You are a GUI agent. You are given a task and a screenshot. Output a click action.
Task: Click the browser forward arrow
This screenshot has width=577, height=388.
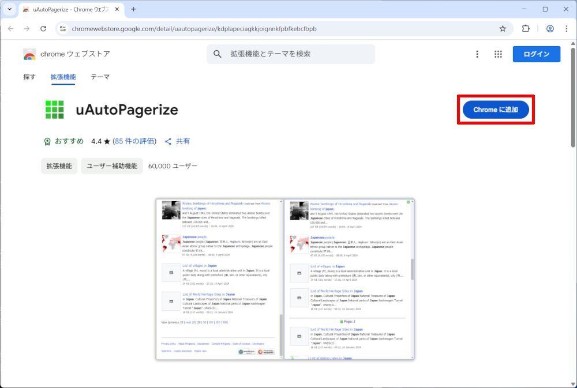click(x=27, y=29)
